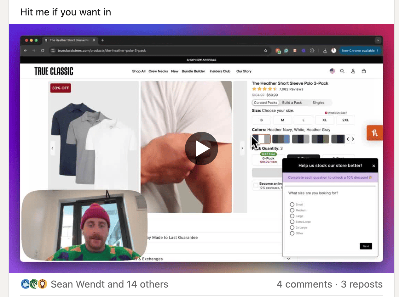Select the Large radio option

pyautogui.click(x=292, y=216)
